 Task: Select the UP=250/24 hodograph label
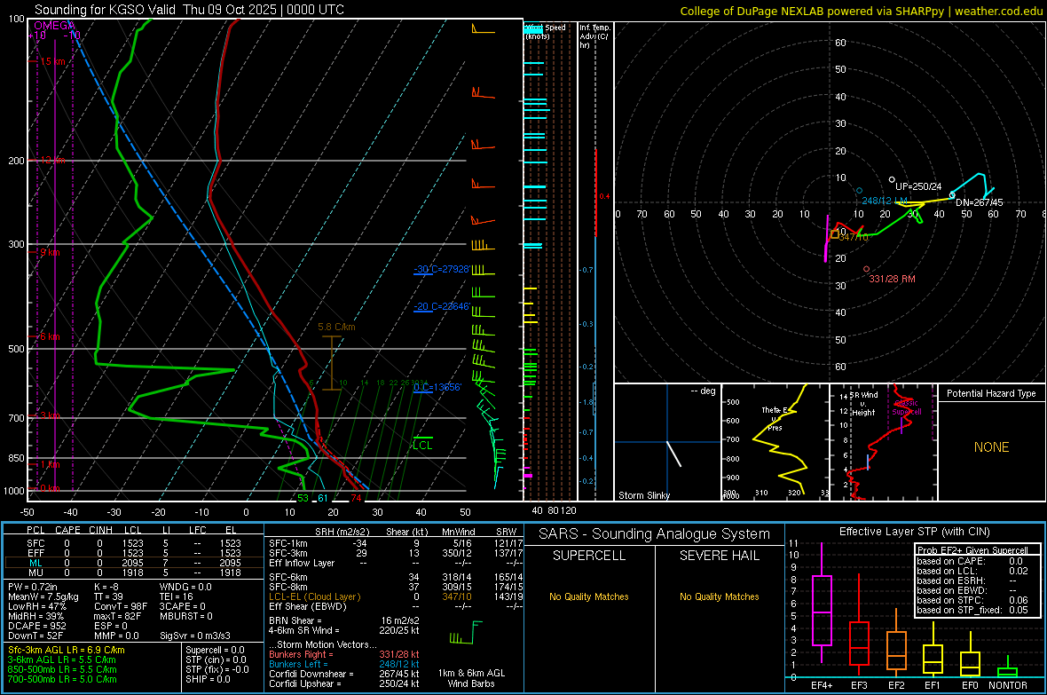click(x=918, y=186)
